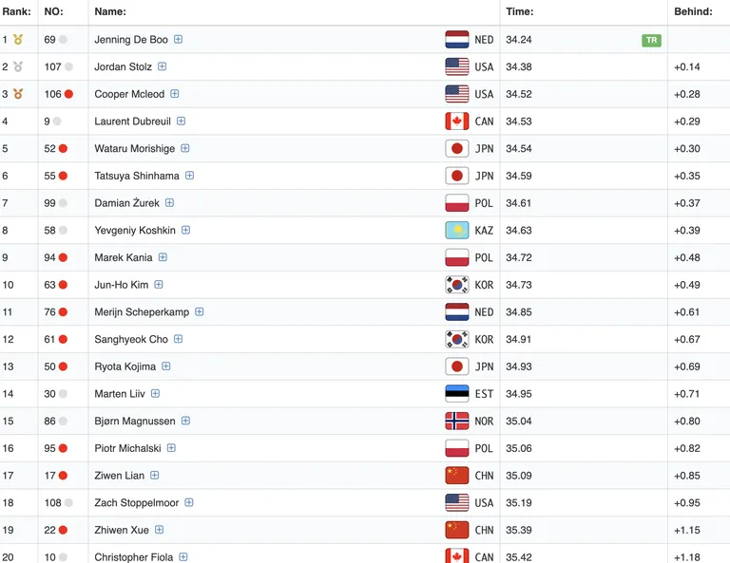This screenshot has width=730, height=563.
Task: Click the silver medal icon at rank 2
Action: pos(18,67)
